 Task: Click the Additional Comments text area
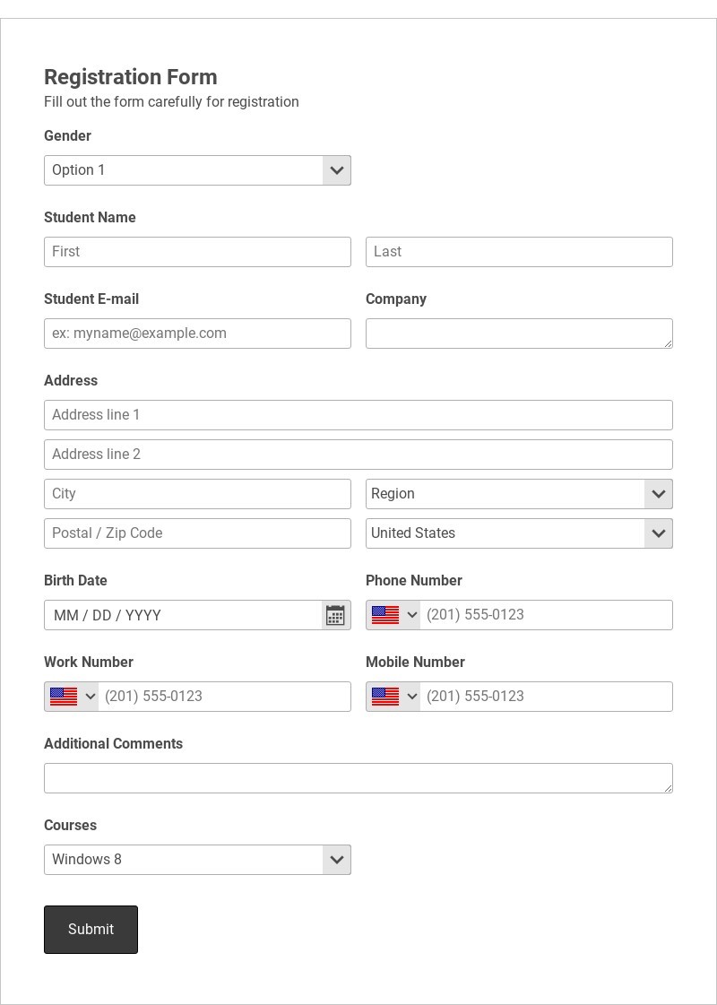pyautogui.click(x=358, y=778)
